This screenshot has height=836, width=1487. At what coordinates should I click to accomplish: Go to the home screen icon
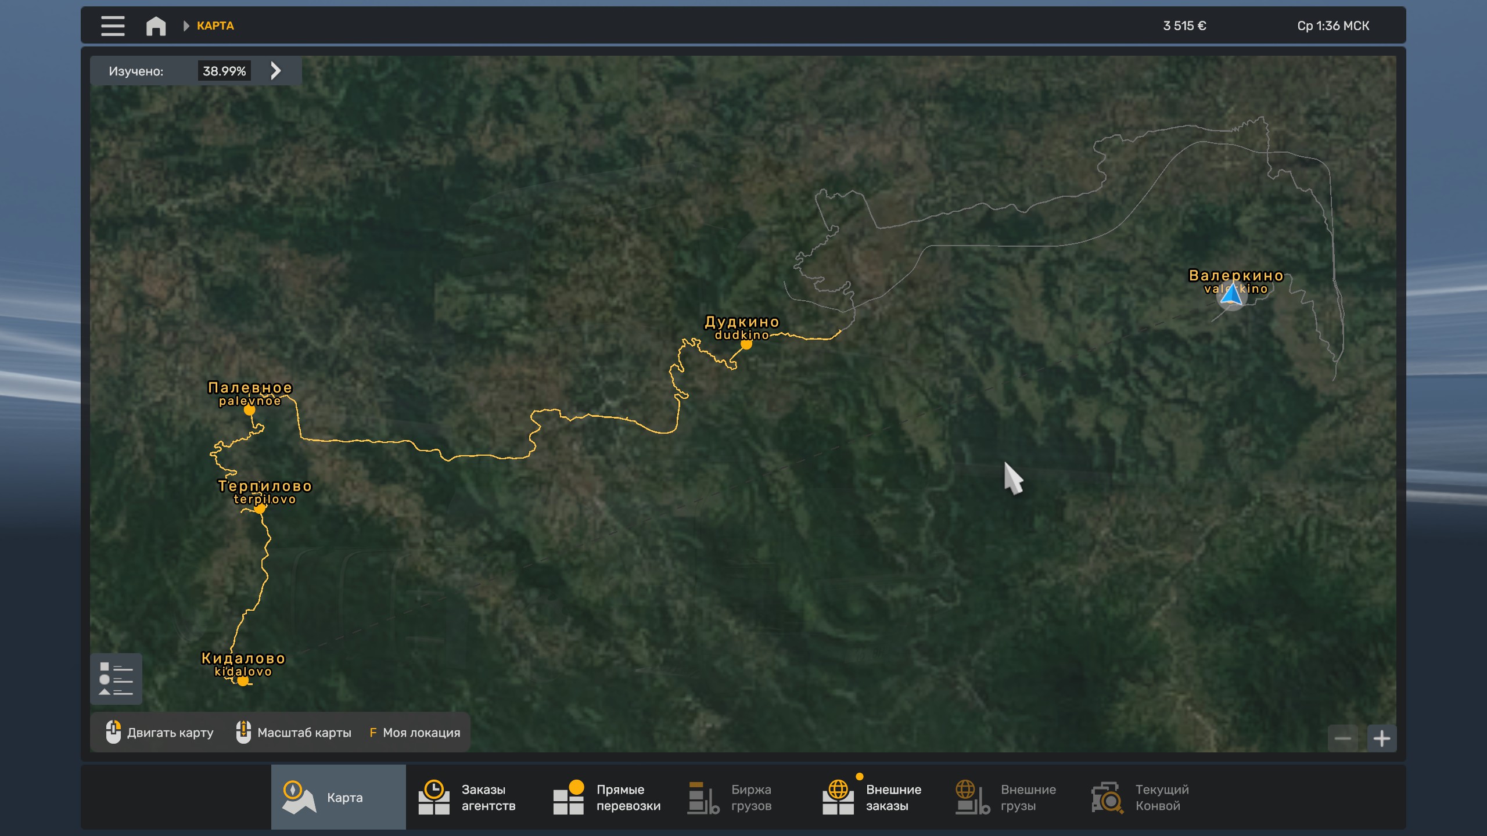(156, 26)
